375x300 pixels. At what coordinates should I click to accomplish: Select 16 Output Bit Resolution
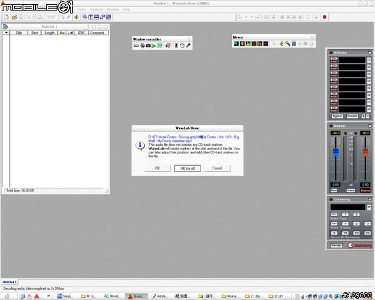coord(345,233)
